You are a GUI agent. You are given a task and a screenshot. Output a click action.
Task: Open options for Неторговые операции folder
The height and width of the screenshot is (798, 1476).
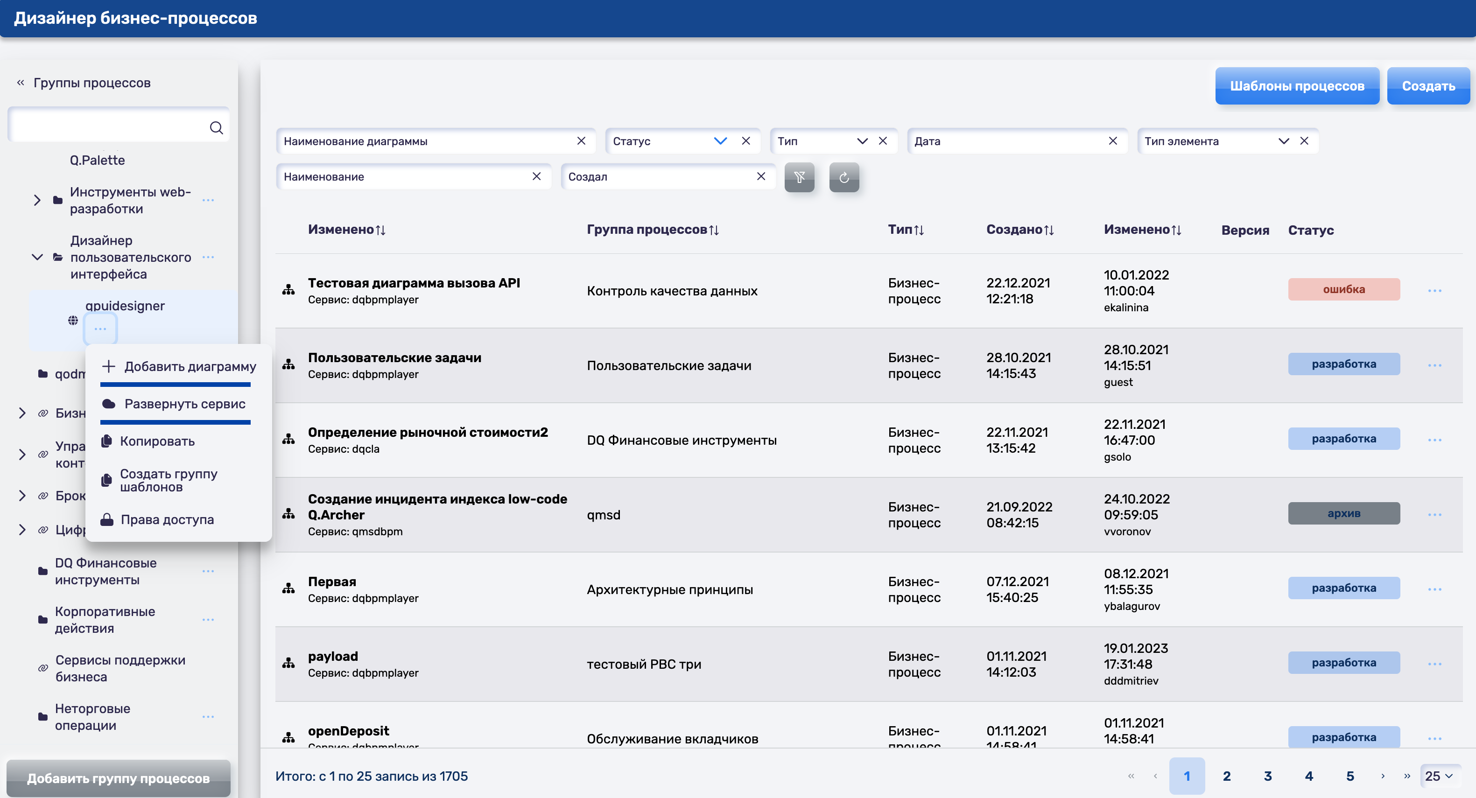coord(208,717)
